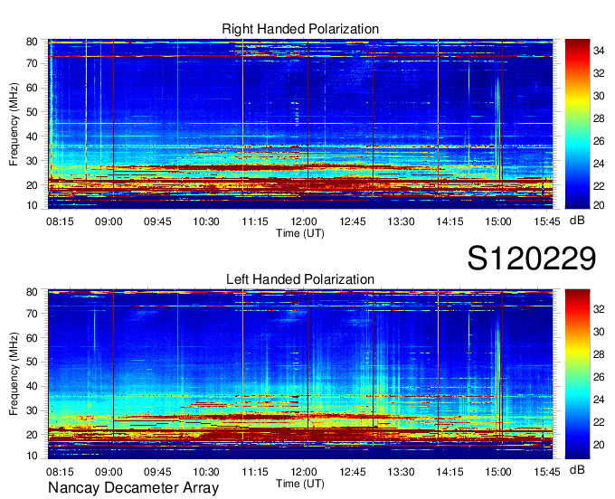Click the 12:00 tick under Left Handed plot
The image size is (615, 499).
click(x=304, y=472)
